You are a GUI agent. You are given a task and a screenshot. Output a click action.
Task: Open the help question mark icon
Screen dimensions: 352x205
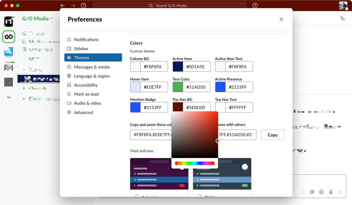[255, 5]
